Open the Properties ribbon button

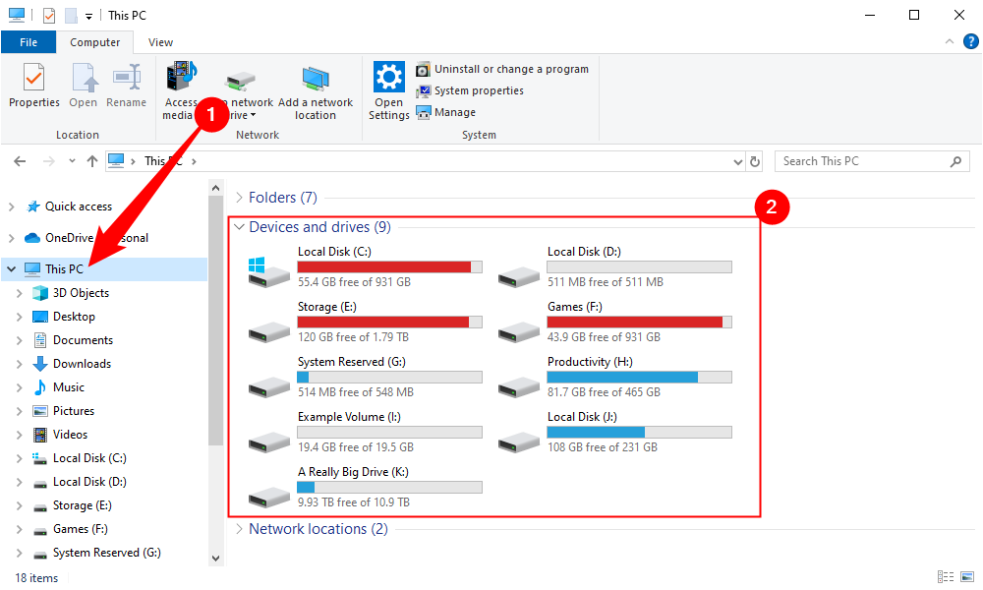click(x=33, y=86)
